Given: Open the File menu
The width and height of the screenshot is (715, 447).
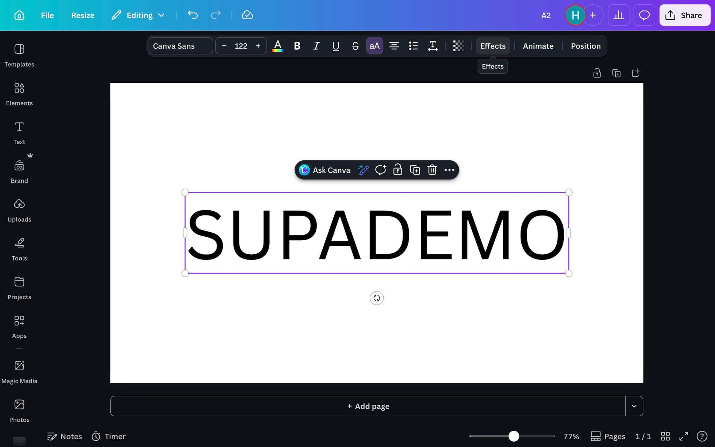Looking at the screenshot, I should point(47,15).
